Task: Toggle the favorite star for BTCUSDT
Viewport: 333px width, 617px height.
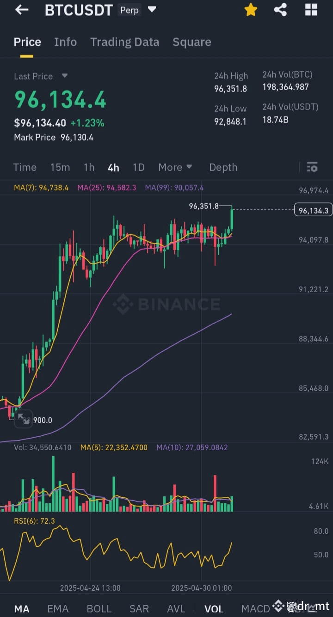Action: click(x=251, y=10)
